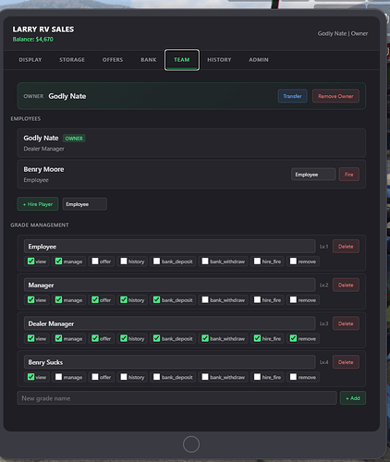Enable remove for Manager grade
390x462 pixels.
click(x=293, y=299)
